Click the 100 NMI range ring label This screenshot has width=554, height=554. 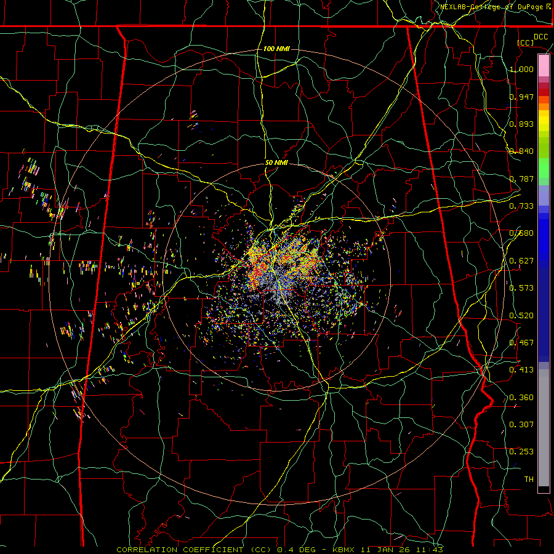[x=276, y=49]
